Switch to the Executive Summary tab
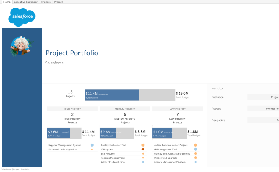This screenshot has width=279, height=172. 26,2
